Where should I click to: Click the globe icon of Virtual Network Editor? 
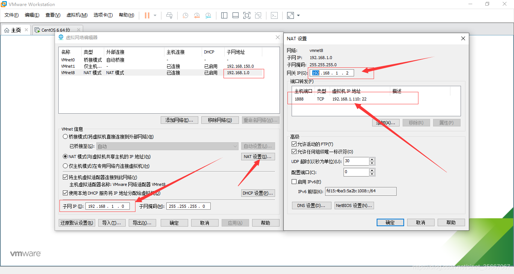click(61, 37)
